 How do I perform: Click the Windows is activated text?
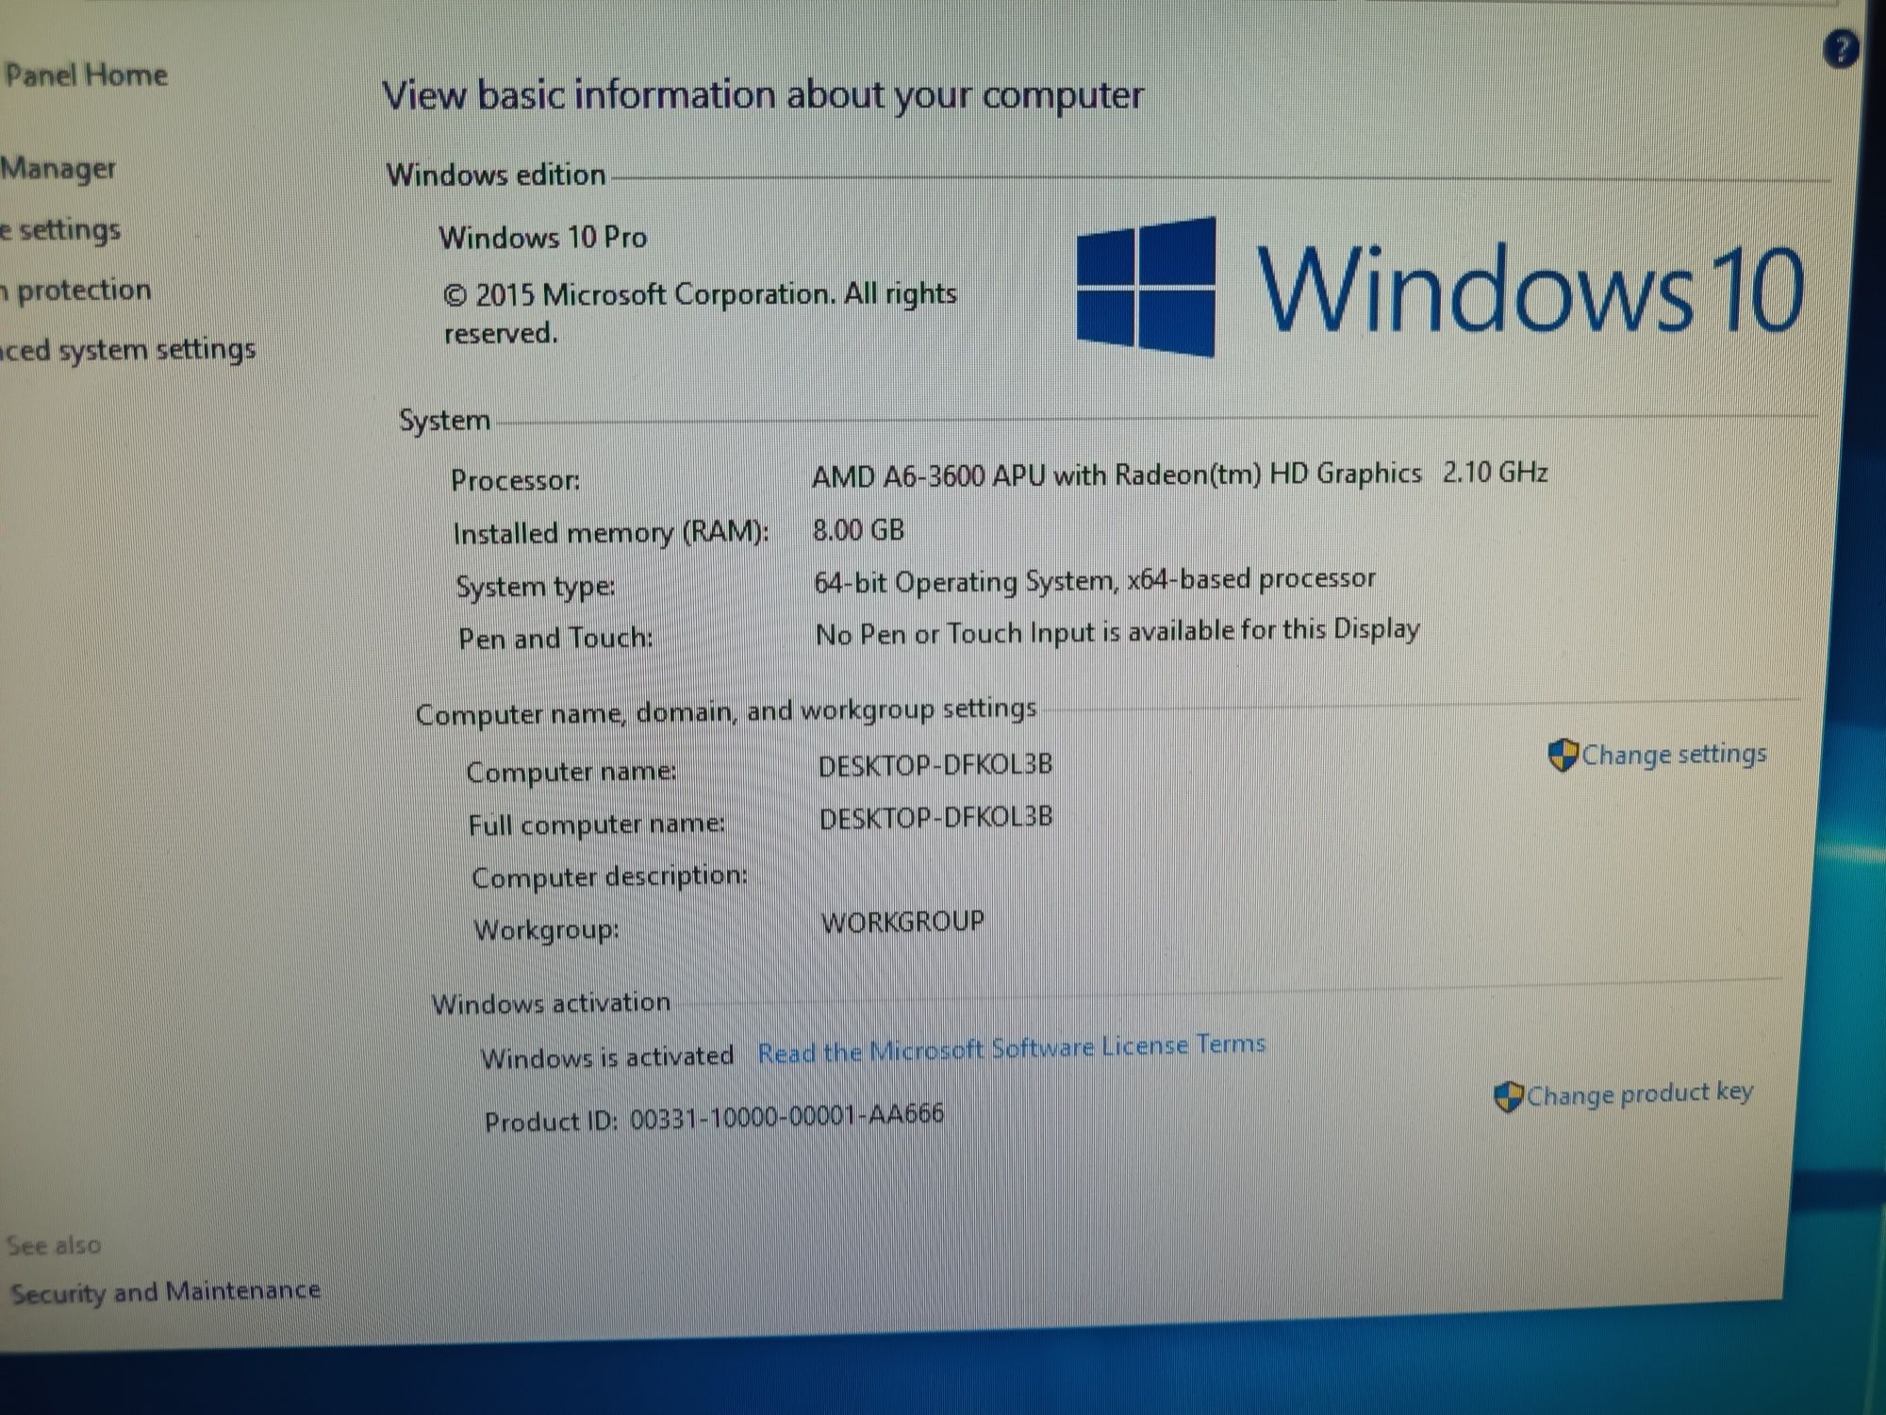click(607, 1057)
